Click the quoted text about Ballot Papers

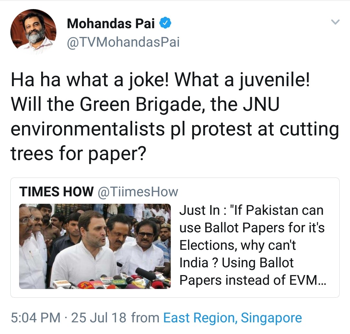[253, 245]
